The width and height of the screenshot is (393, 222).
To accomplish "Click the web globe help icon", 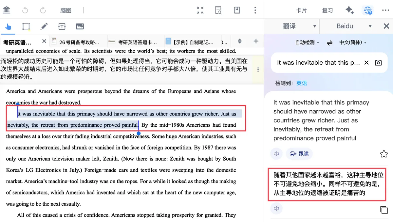I will coord(368,10).
